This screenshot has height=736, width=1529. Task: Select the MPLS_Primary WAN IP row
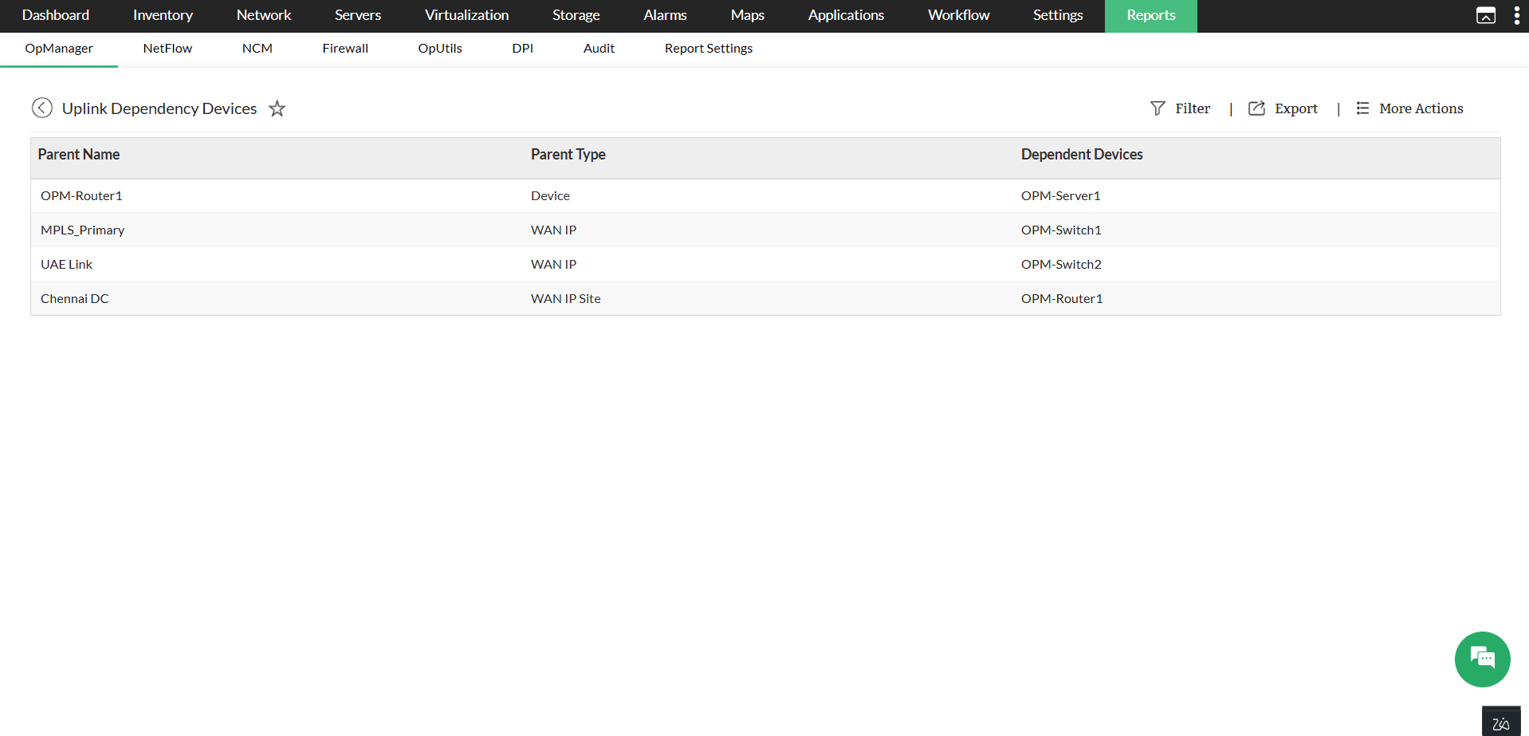tap(82, 230)
